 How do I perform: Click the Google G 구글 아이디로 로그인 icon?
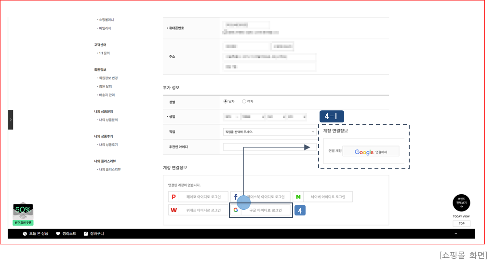(x=236, y=210)
